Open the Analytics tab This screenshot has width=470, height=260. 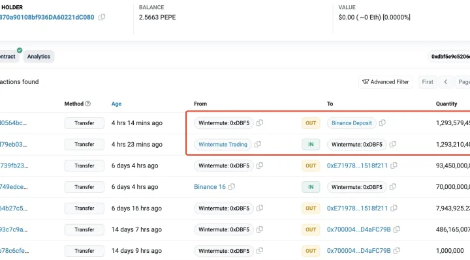(x=39, y=57)
